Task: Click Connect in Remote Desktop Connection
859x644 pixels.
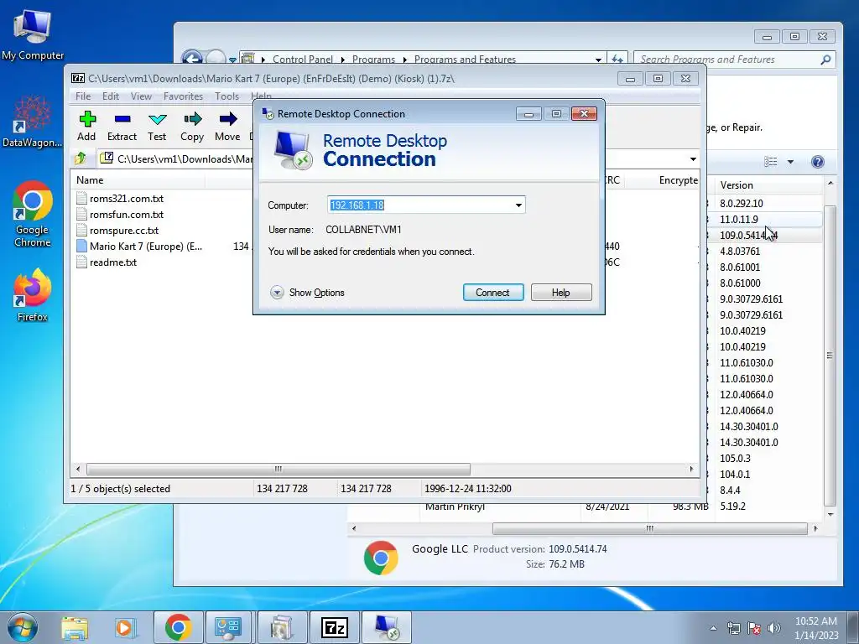Action: [493, 293]
